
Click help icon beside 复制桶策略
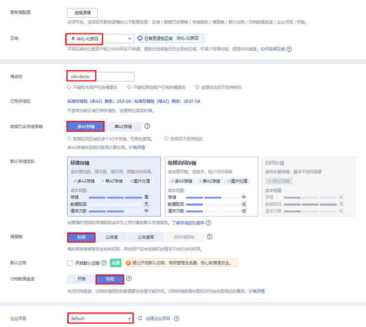[x=209, y=236]
